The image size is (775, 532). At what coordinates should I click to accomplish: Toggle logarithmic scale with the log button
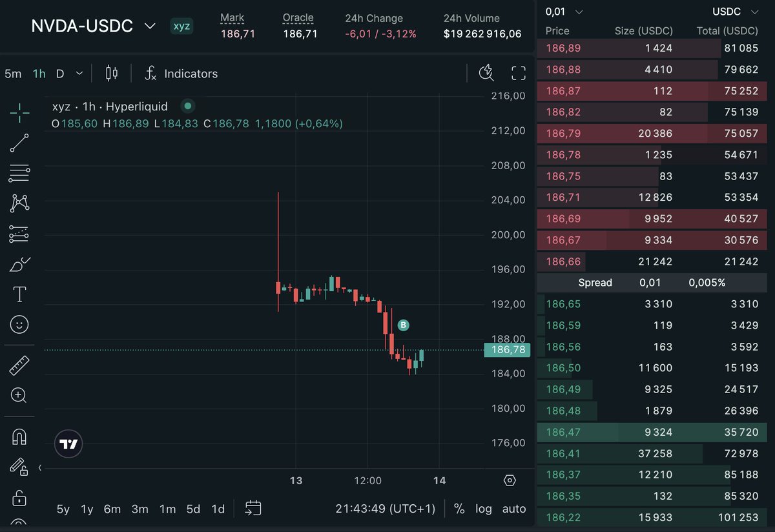[x=484, y=509]
